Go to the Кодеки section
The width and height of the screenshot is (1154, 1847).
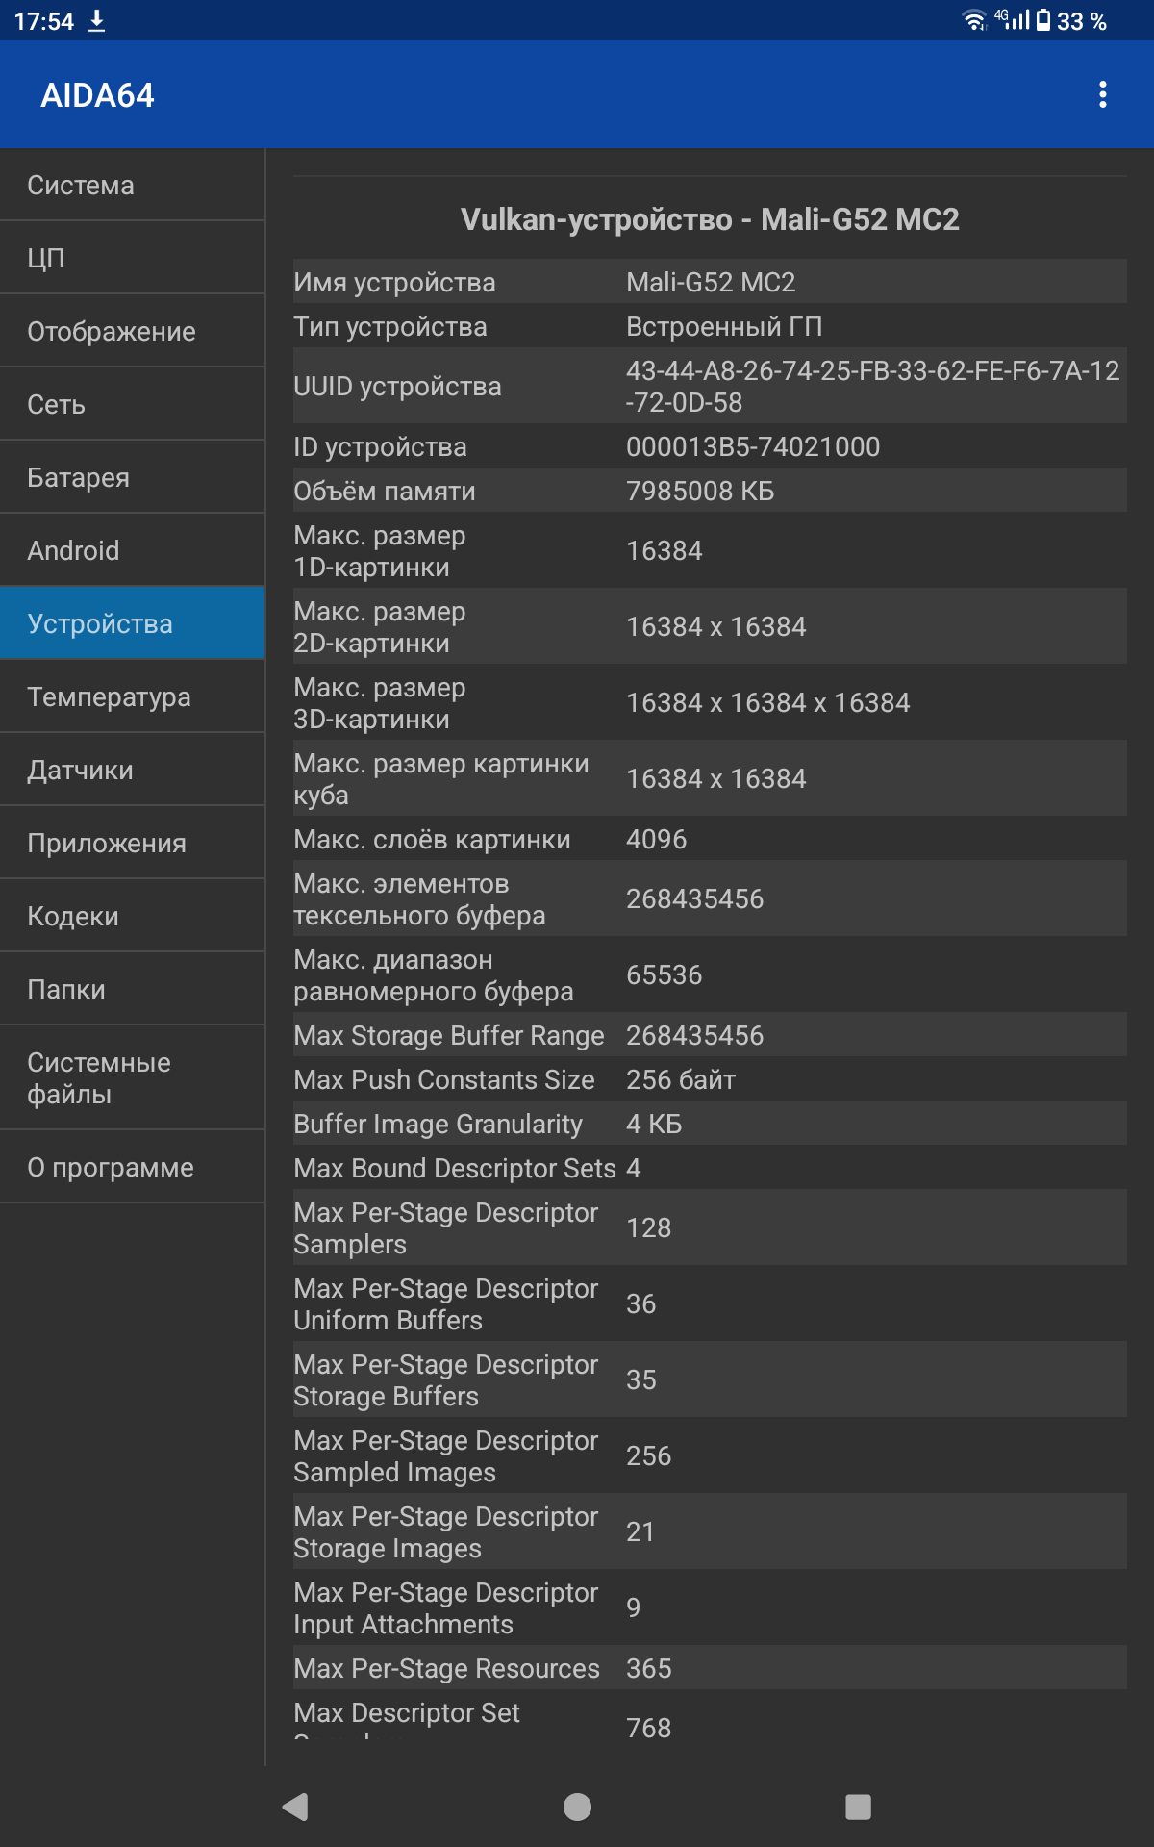pyautogui.click(x=132, y=916)
